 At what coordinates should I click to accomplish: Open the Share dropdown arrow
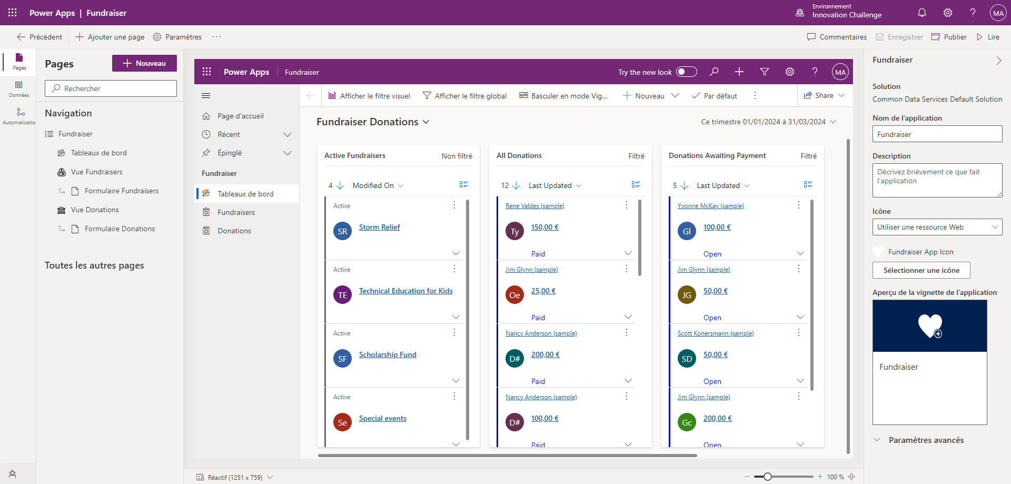[841, 95]
